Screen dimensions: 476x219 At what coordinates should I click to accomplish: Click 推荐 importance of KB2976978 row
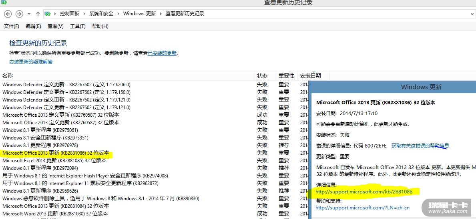pos(284,145)
